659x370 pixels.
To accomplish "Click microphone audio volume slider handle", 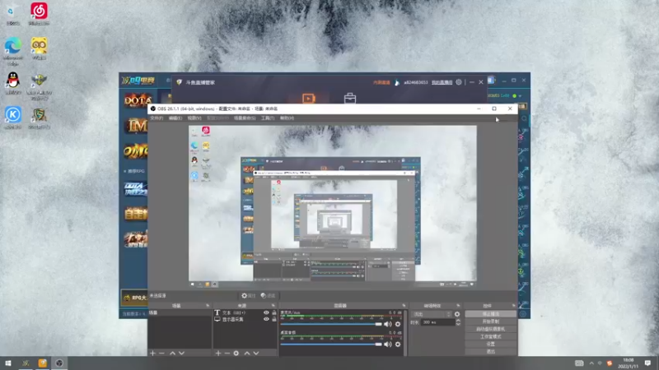I will (379, 324).
